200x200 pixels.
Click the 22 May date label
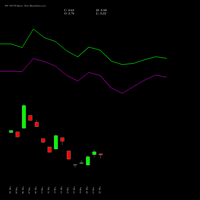100,190
